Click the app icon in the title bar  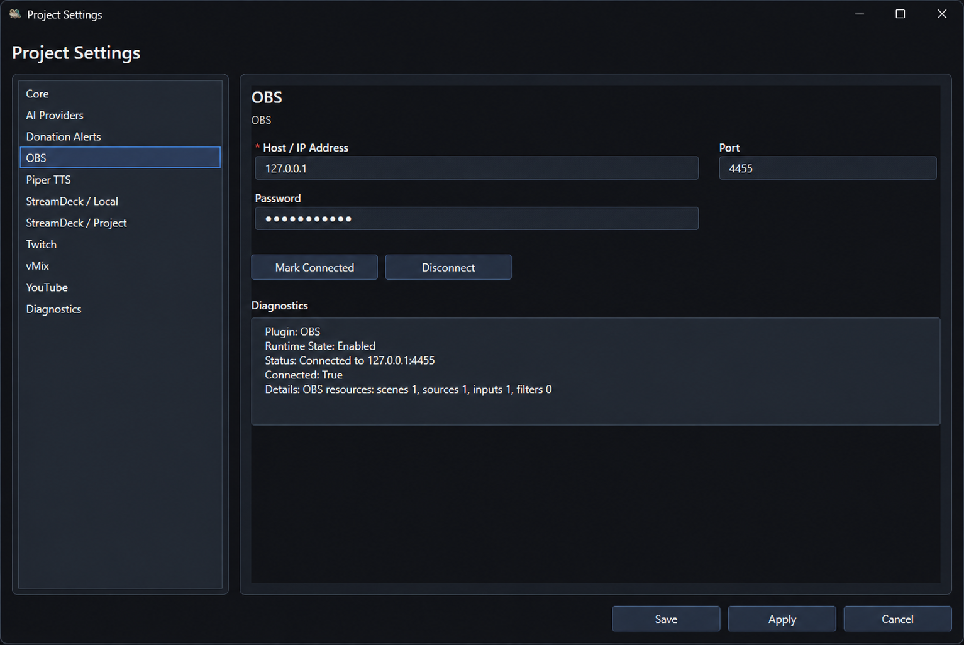pyautogui.click(x=15, y=14)
